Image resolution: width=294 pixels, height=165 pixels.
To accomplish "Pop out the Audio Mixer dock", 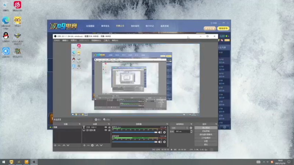I will coord(167,124).
